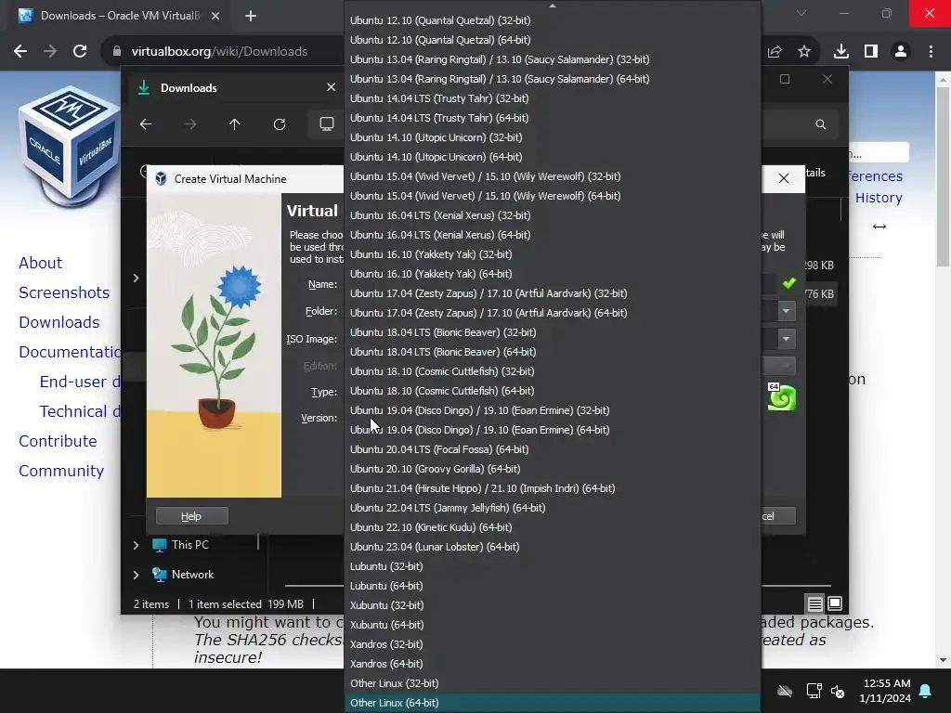The height and width of the screenshot is (713, 951).
Task: Pick Ubuntu 15.04 (Vivid Vervet) (64-bit)
Action: coord(553,196)
